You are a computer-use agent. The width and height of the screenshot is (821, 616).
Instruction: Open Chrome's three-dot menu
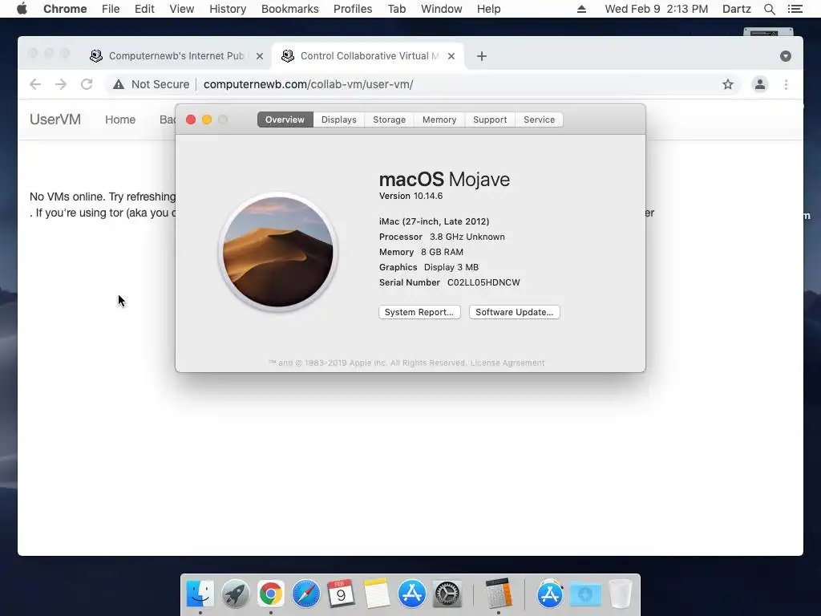[786, 84]
